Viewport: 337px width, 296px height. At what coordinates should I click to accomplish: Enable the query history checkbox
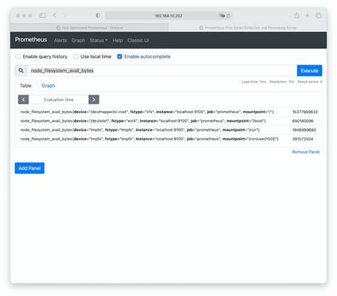[18, 56]
